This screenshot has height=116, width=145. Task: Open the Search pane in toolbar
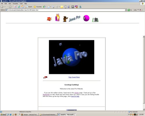pyautogui.click(x=29, y=7)
